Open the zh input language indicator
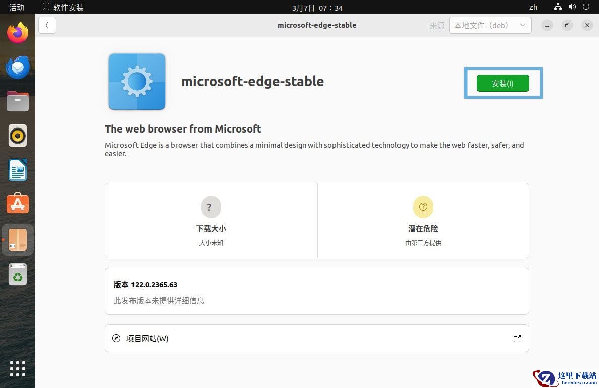The height and width of the screenshot is (388, 599). pyautogui.click(x=534, y=7)
